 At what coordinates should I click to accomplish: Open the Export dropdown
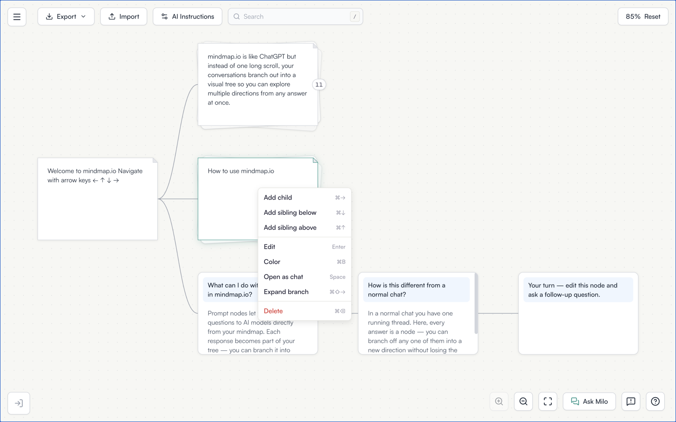point(66,16)
